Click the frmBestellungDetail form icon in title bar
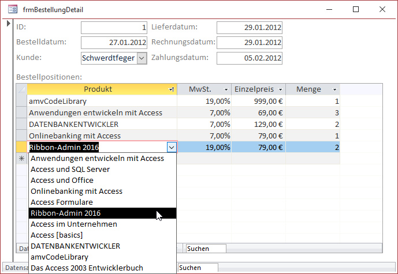The width and height of the screenshot is (398, 274). [x=13, y=10]
